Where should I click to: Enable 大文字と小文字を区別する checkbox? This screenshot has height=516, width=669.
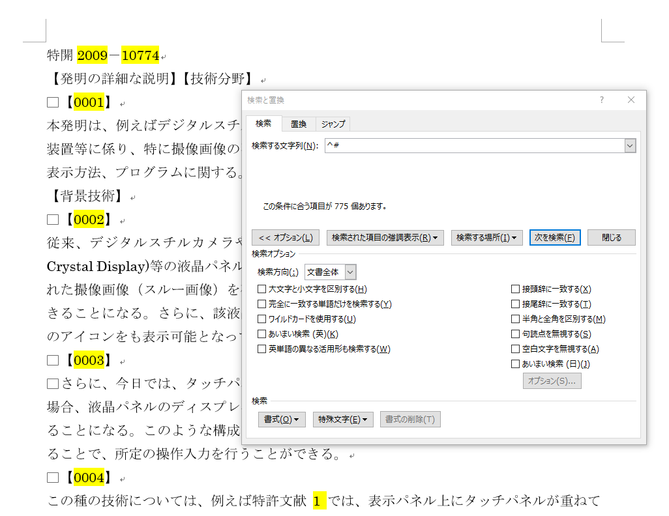262,289
